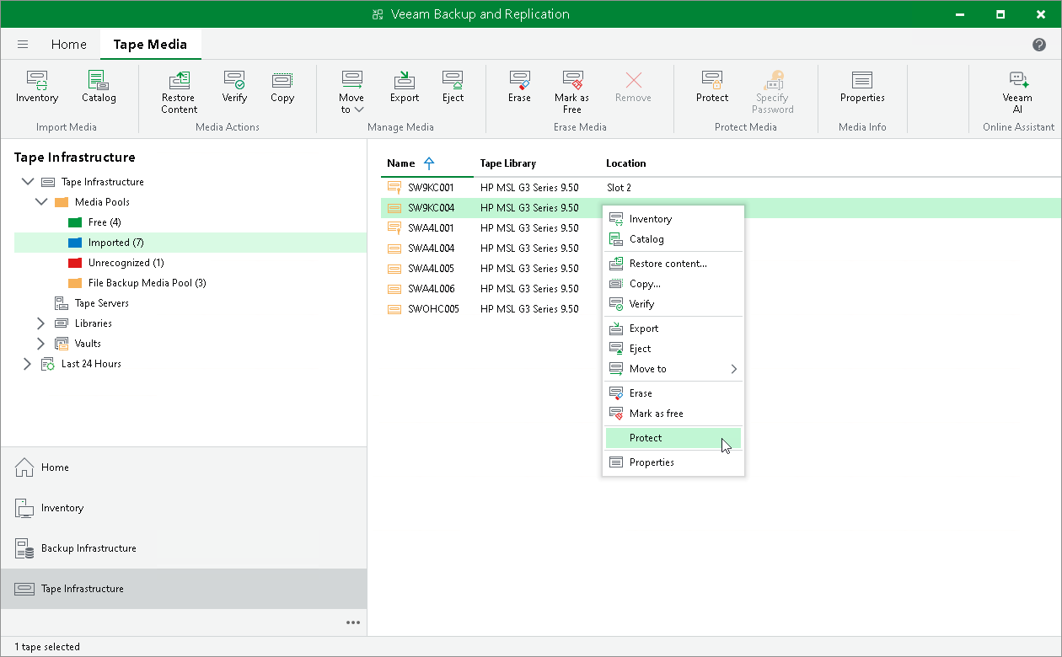
Task: Click the Export ribbon button
Action: (405, 88)
